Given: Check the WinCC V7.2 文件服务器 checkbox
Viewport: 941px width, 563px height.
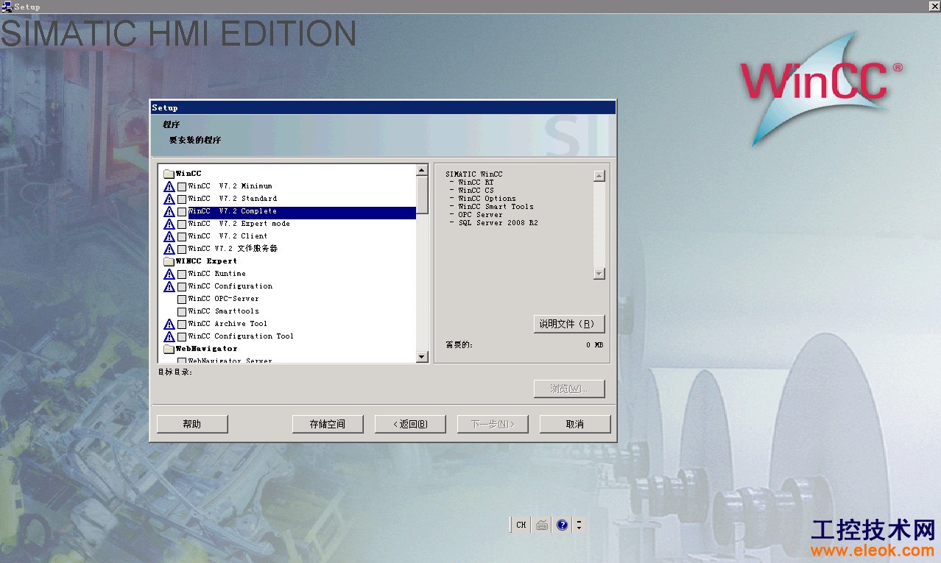Looking at the screenshot, I should [x=182, y=249].
